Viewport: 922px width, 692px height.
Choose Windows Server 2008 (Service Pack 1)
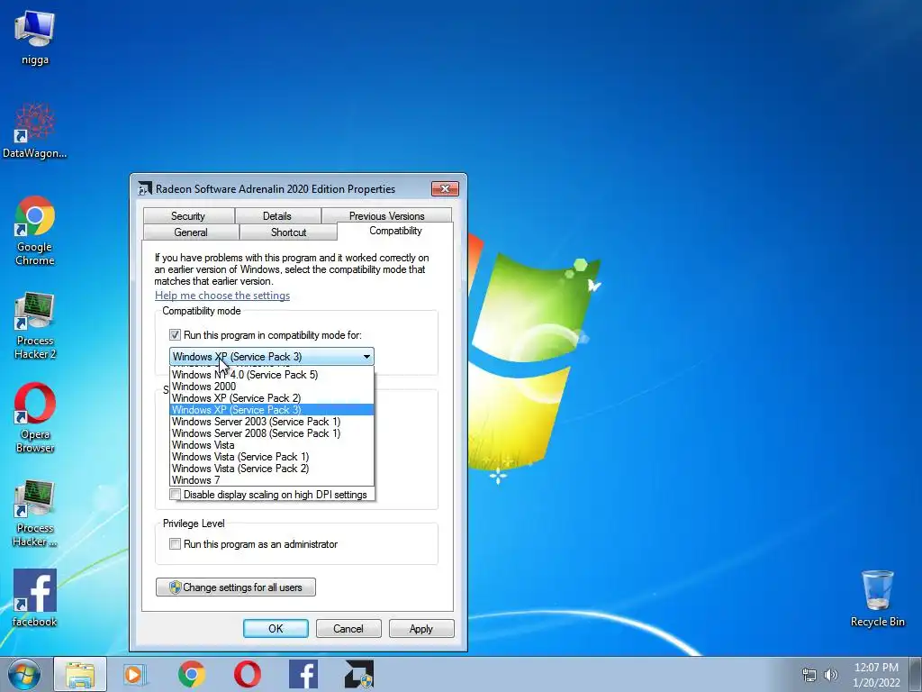coord(272,433)
